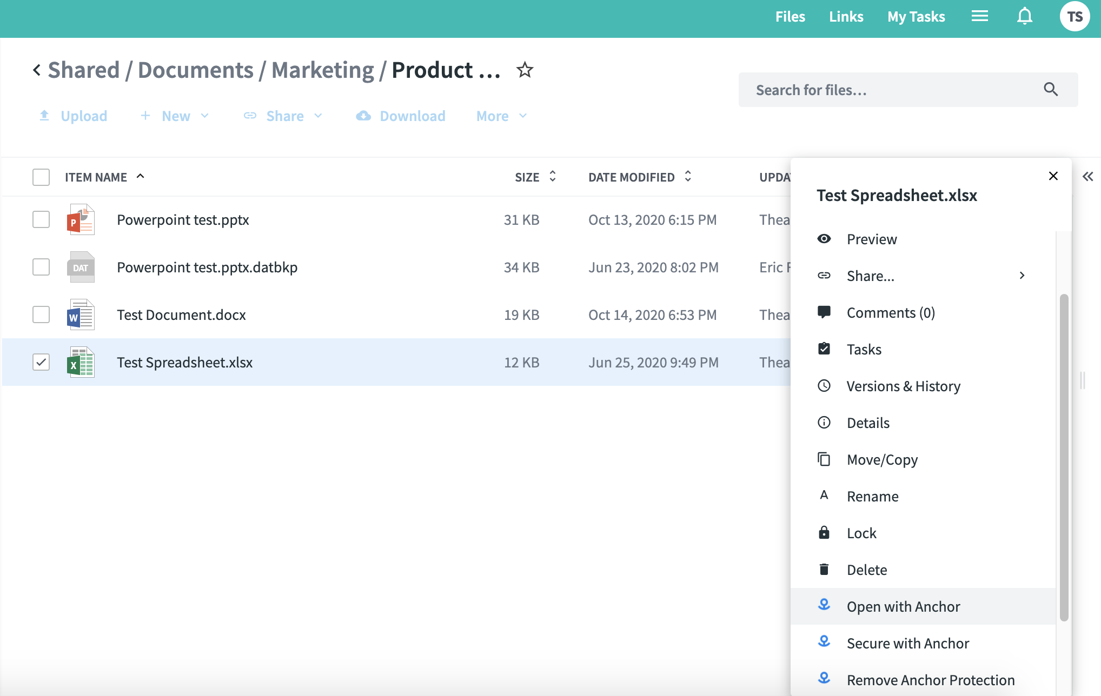Choose Open with Anchor option

(903, 606)
